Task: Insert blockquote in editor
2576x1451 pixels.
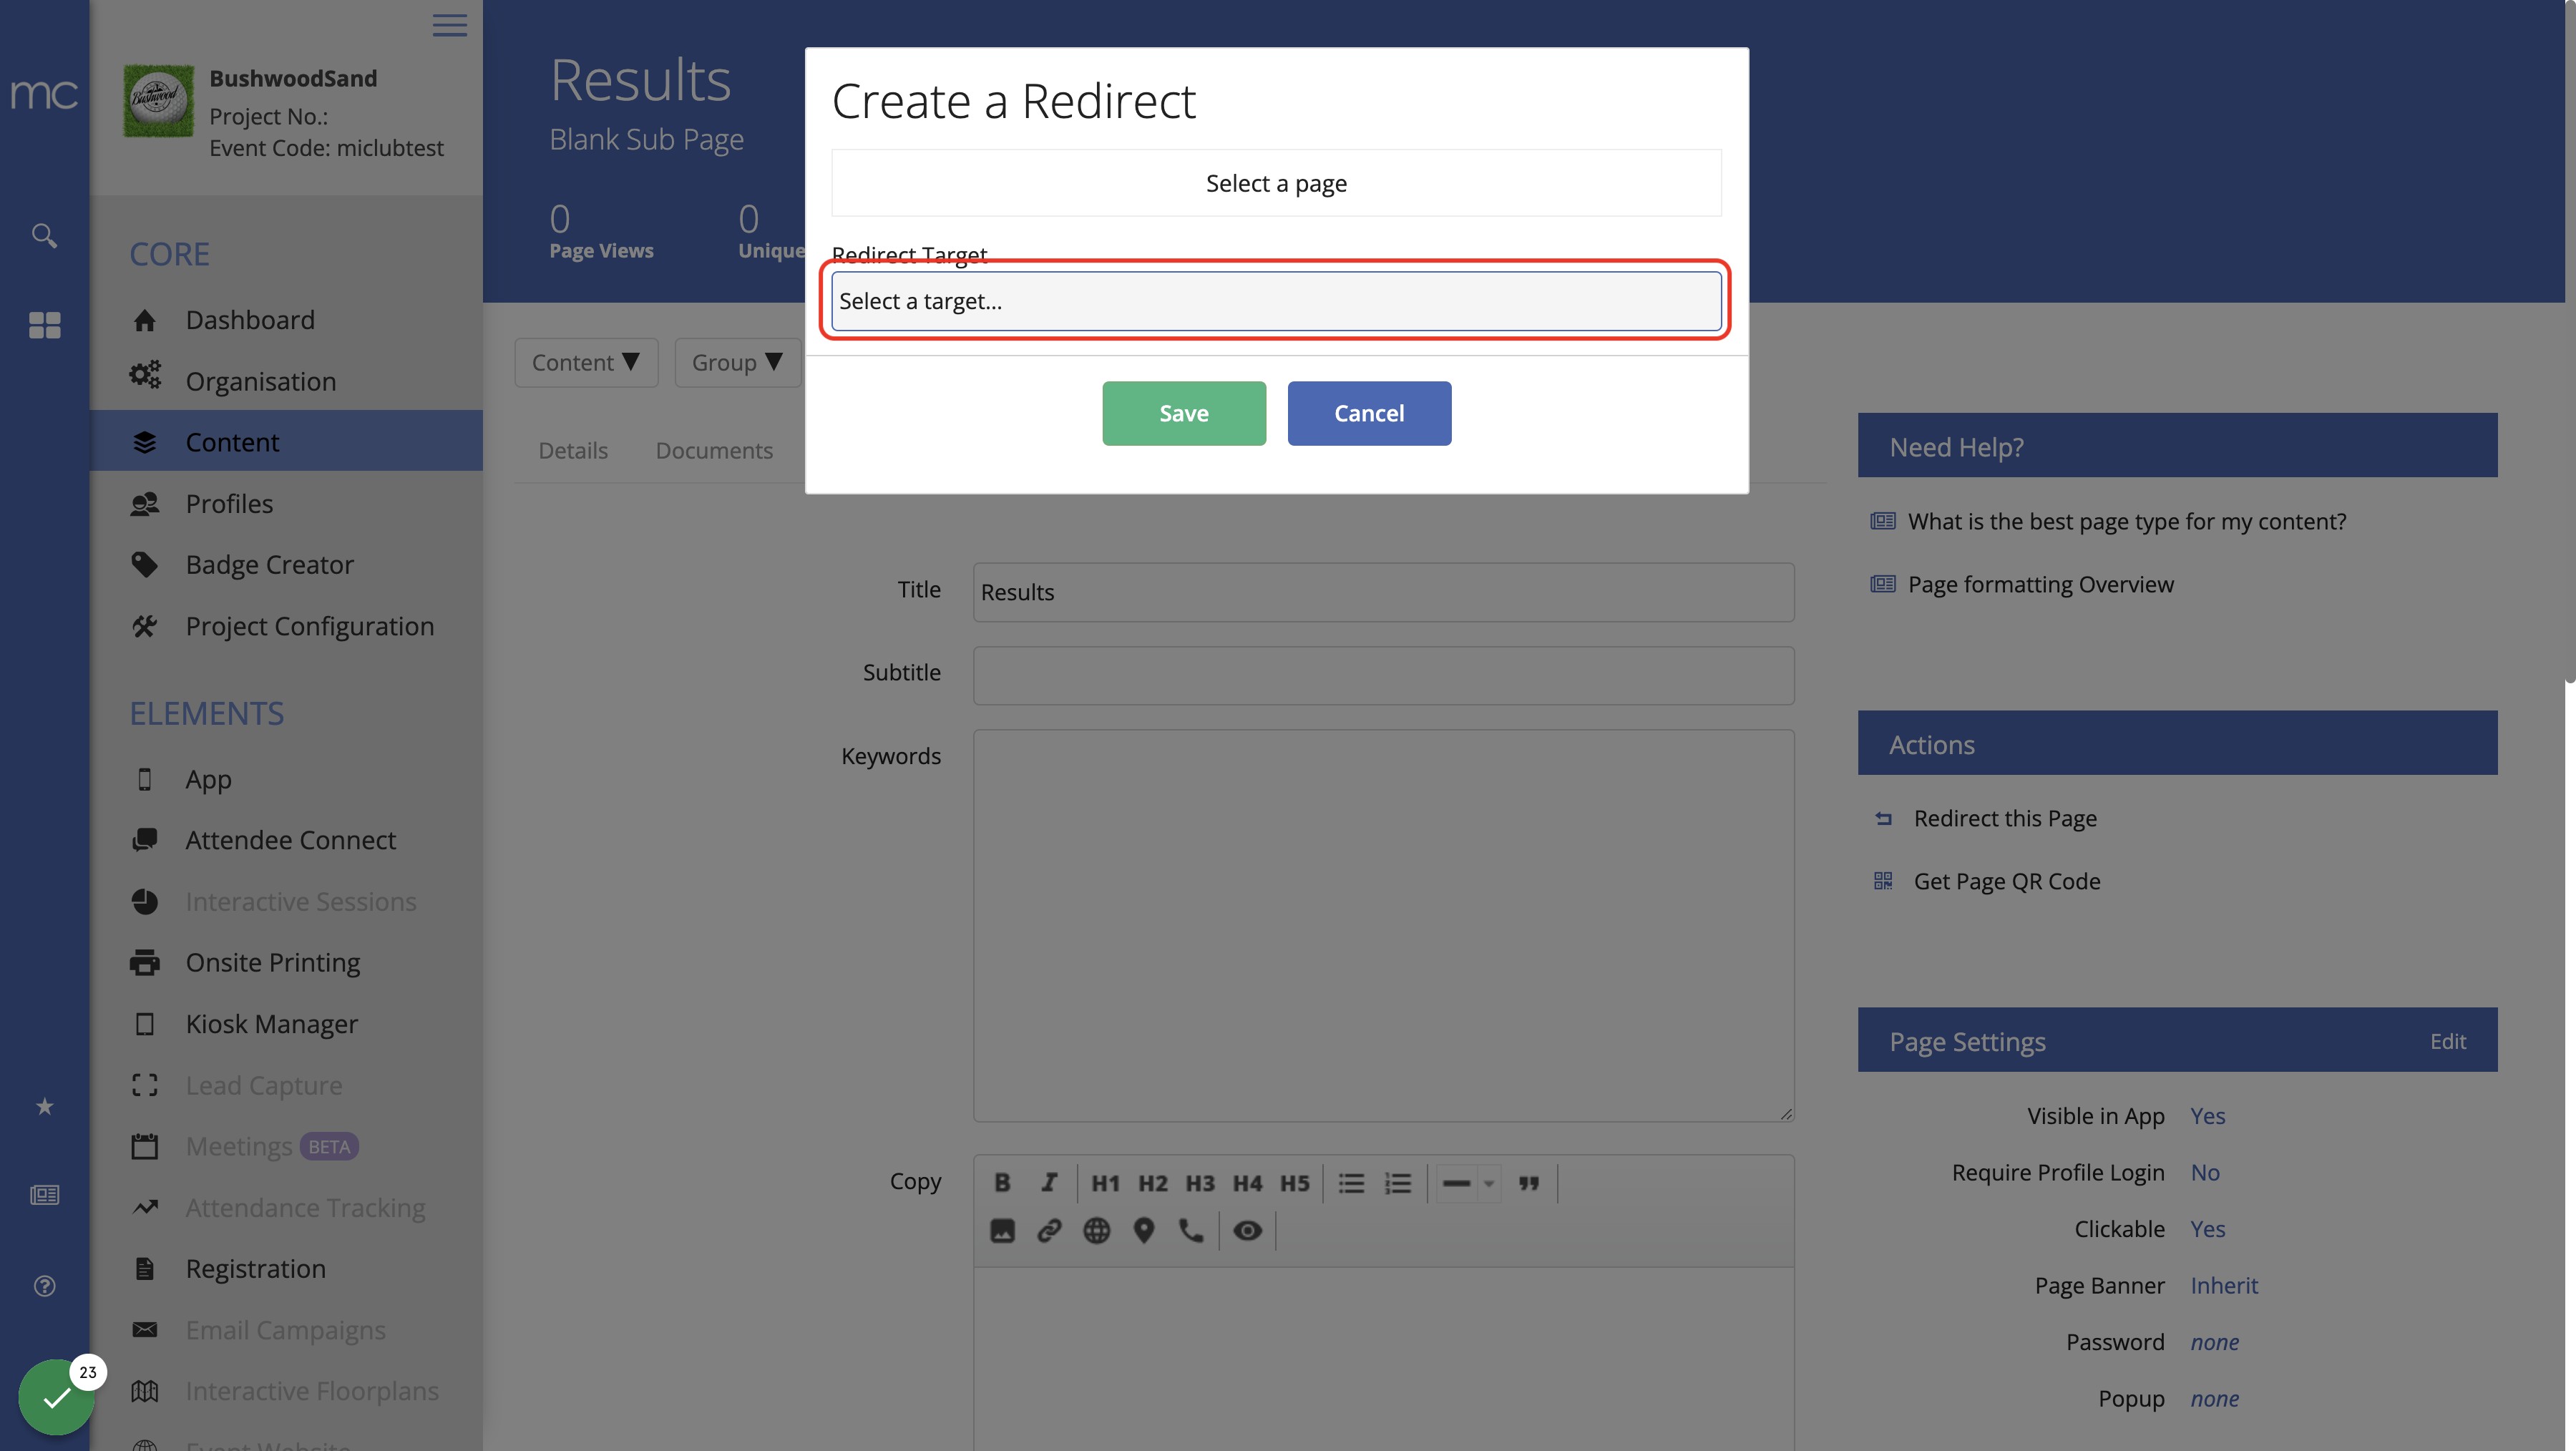Action: (x=1529, y=1183)
